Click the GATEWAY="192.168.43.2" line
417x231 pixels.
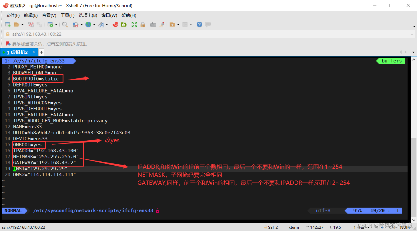click(45, 163)
